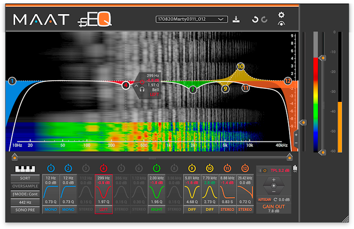
Task: Click the redo arrow icon
Action: (264, 19)
